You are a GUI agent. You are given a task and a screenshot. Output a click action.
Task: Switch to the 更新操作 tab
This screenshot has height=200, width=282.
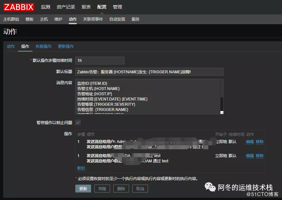(66, 46)
